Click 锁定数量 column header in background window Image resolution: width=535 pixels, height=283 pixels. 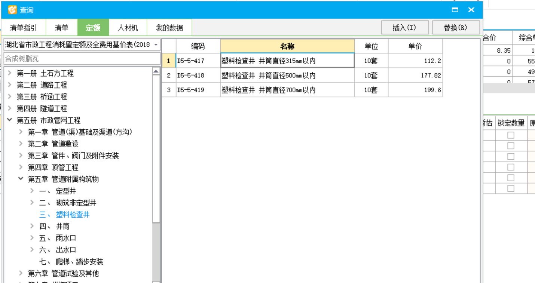pyautogui.click(x=511, y=123)
